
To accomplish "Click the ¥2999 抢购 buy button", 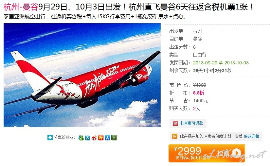I will tap(207, 153).
